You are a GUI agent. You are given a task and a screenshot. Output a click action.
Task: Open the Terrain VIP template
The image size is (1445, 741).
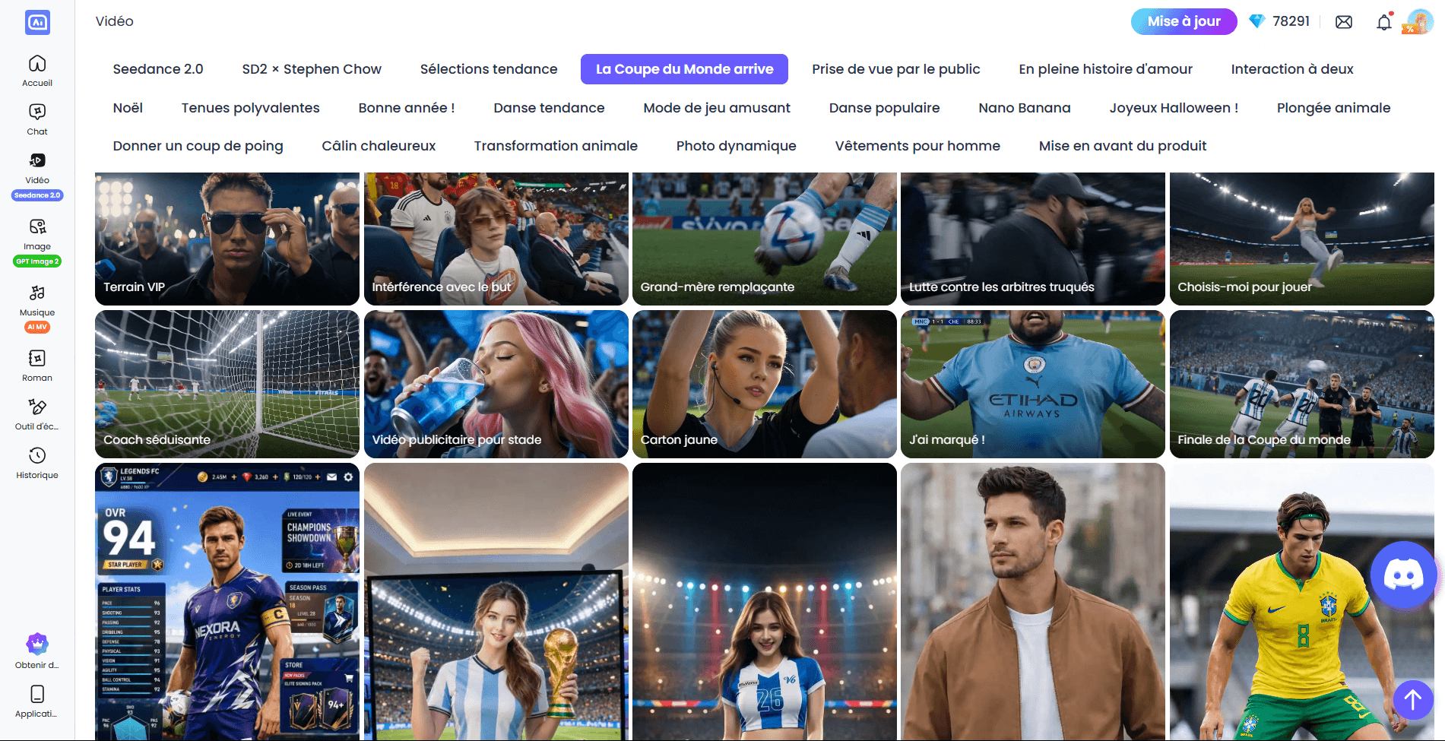tap(227, 239)
